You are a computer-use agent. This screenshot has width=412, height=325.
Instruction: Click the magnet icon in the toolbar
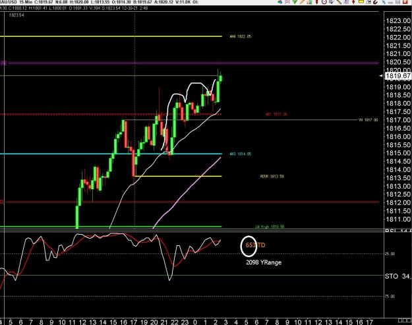[x=376, y=2]
